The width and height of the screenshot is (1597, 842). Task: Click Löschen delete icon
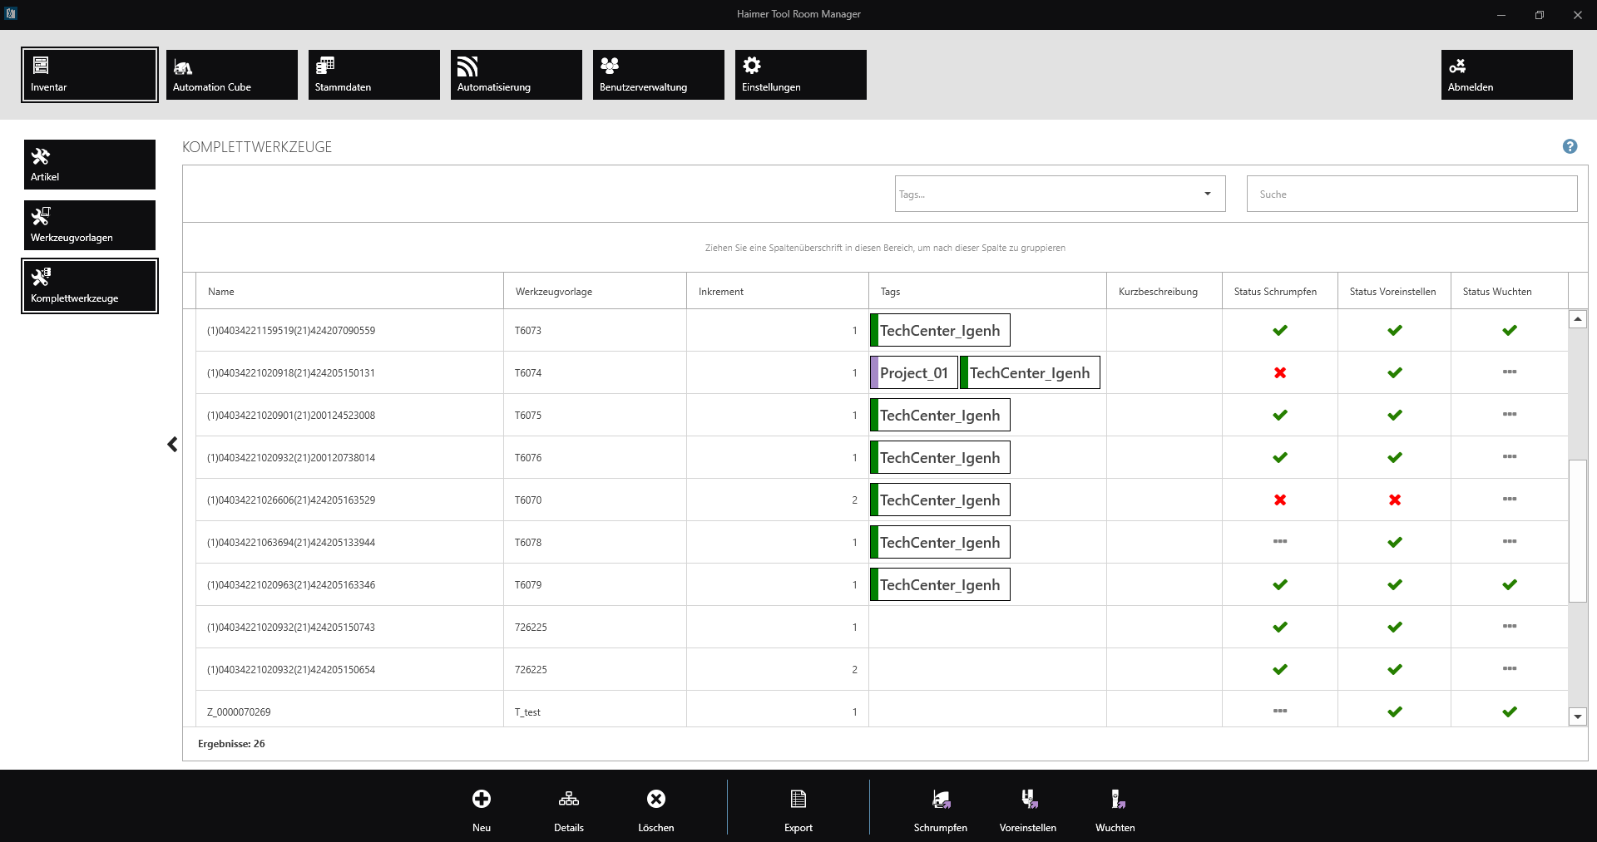pyautogui.click(x=656, y=810)
